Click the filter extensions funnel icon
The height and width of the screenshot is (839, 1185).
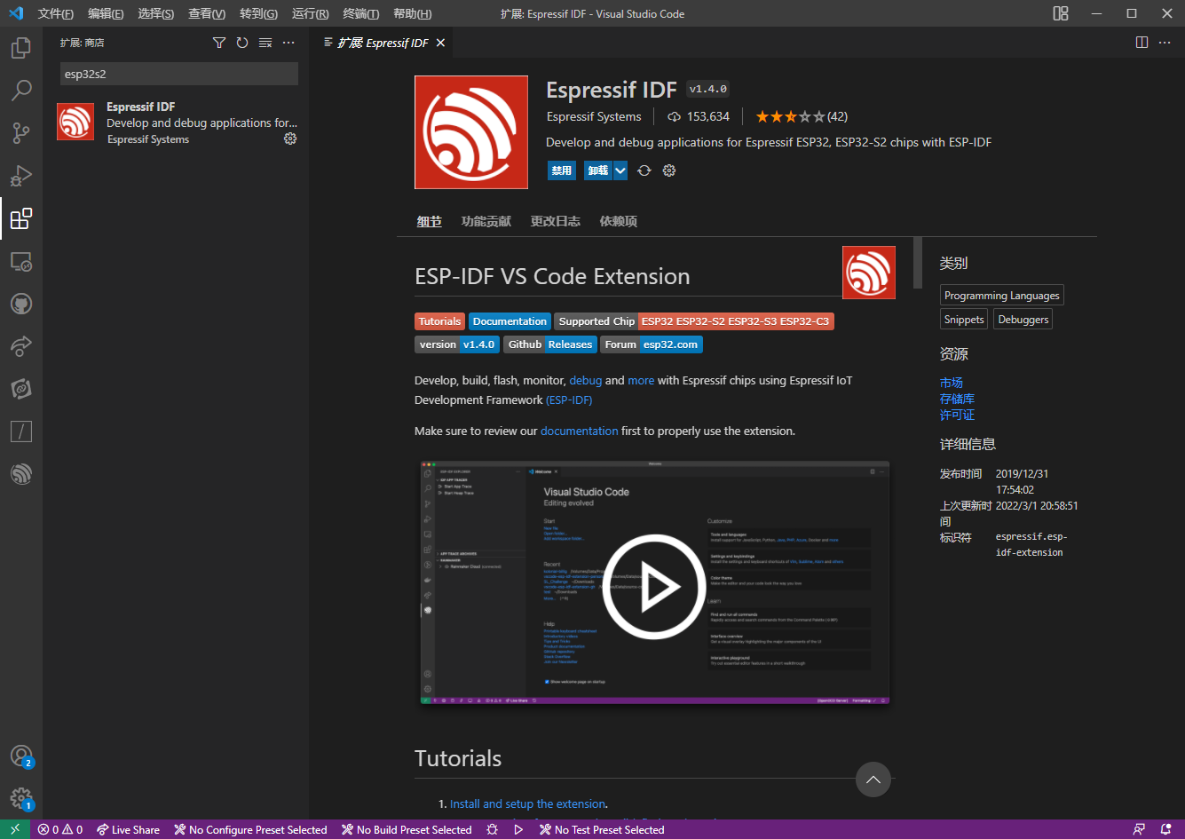click(219, 43)
